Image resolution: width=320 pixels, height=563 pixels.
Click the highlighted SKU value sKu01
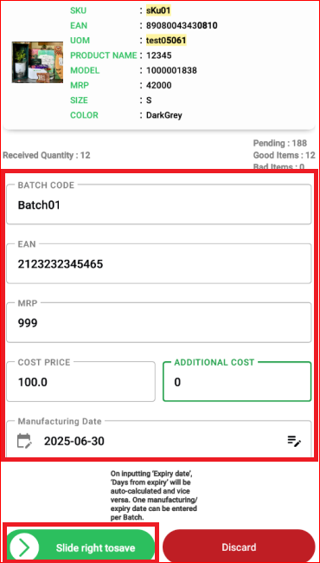click(x=158, y=10)
